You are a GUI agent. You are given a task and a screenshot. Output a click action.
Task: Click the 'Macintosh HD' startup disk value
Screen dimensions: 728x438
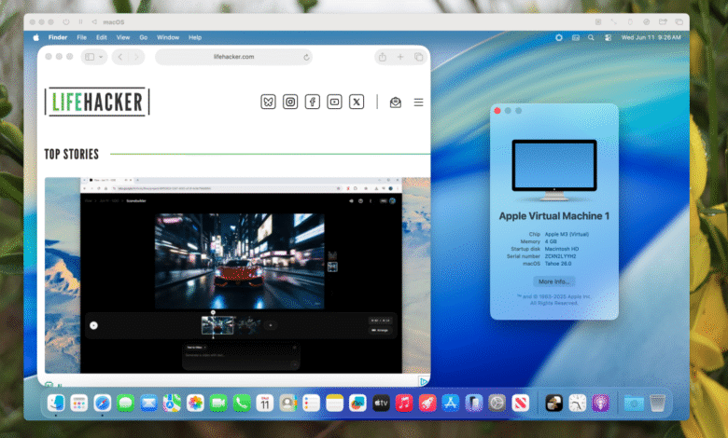tap(562, 249)
